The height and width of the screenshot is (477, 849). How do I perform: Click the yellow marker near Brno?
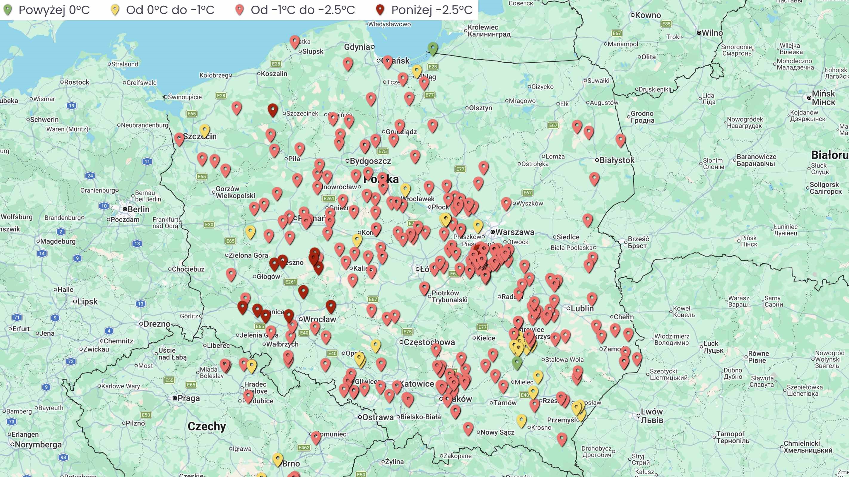coord(278,459)
